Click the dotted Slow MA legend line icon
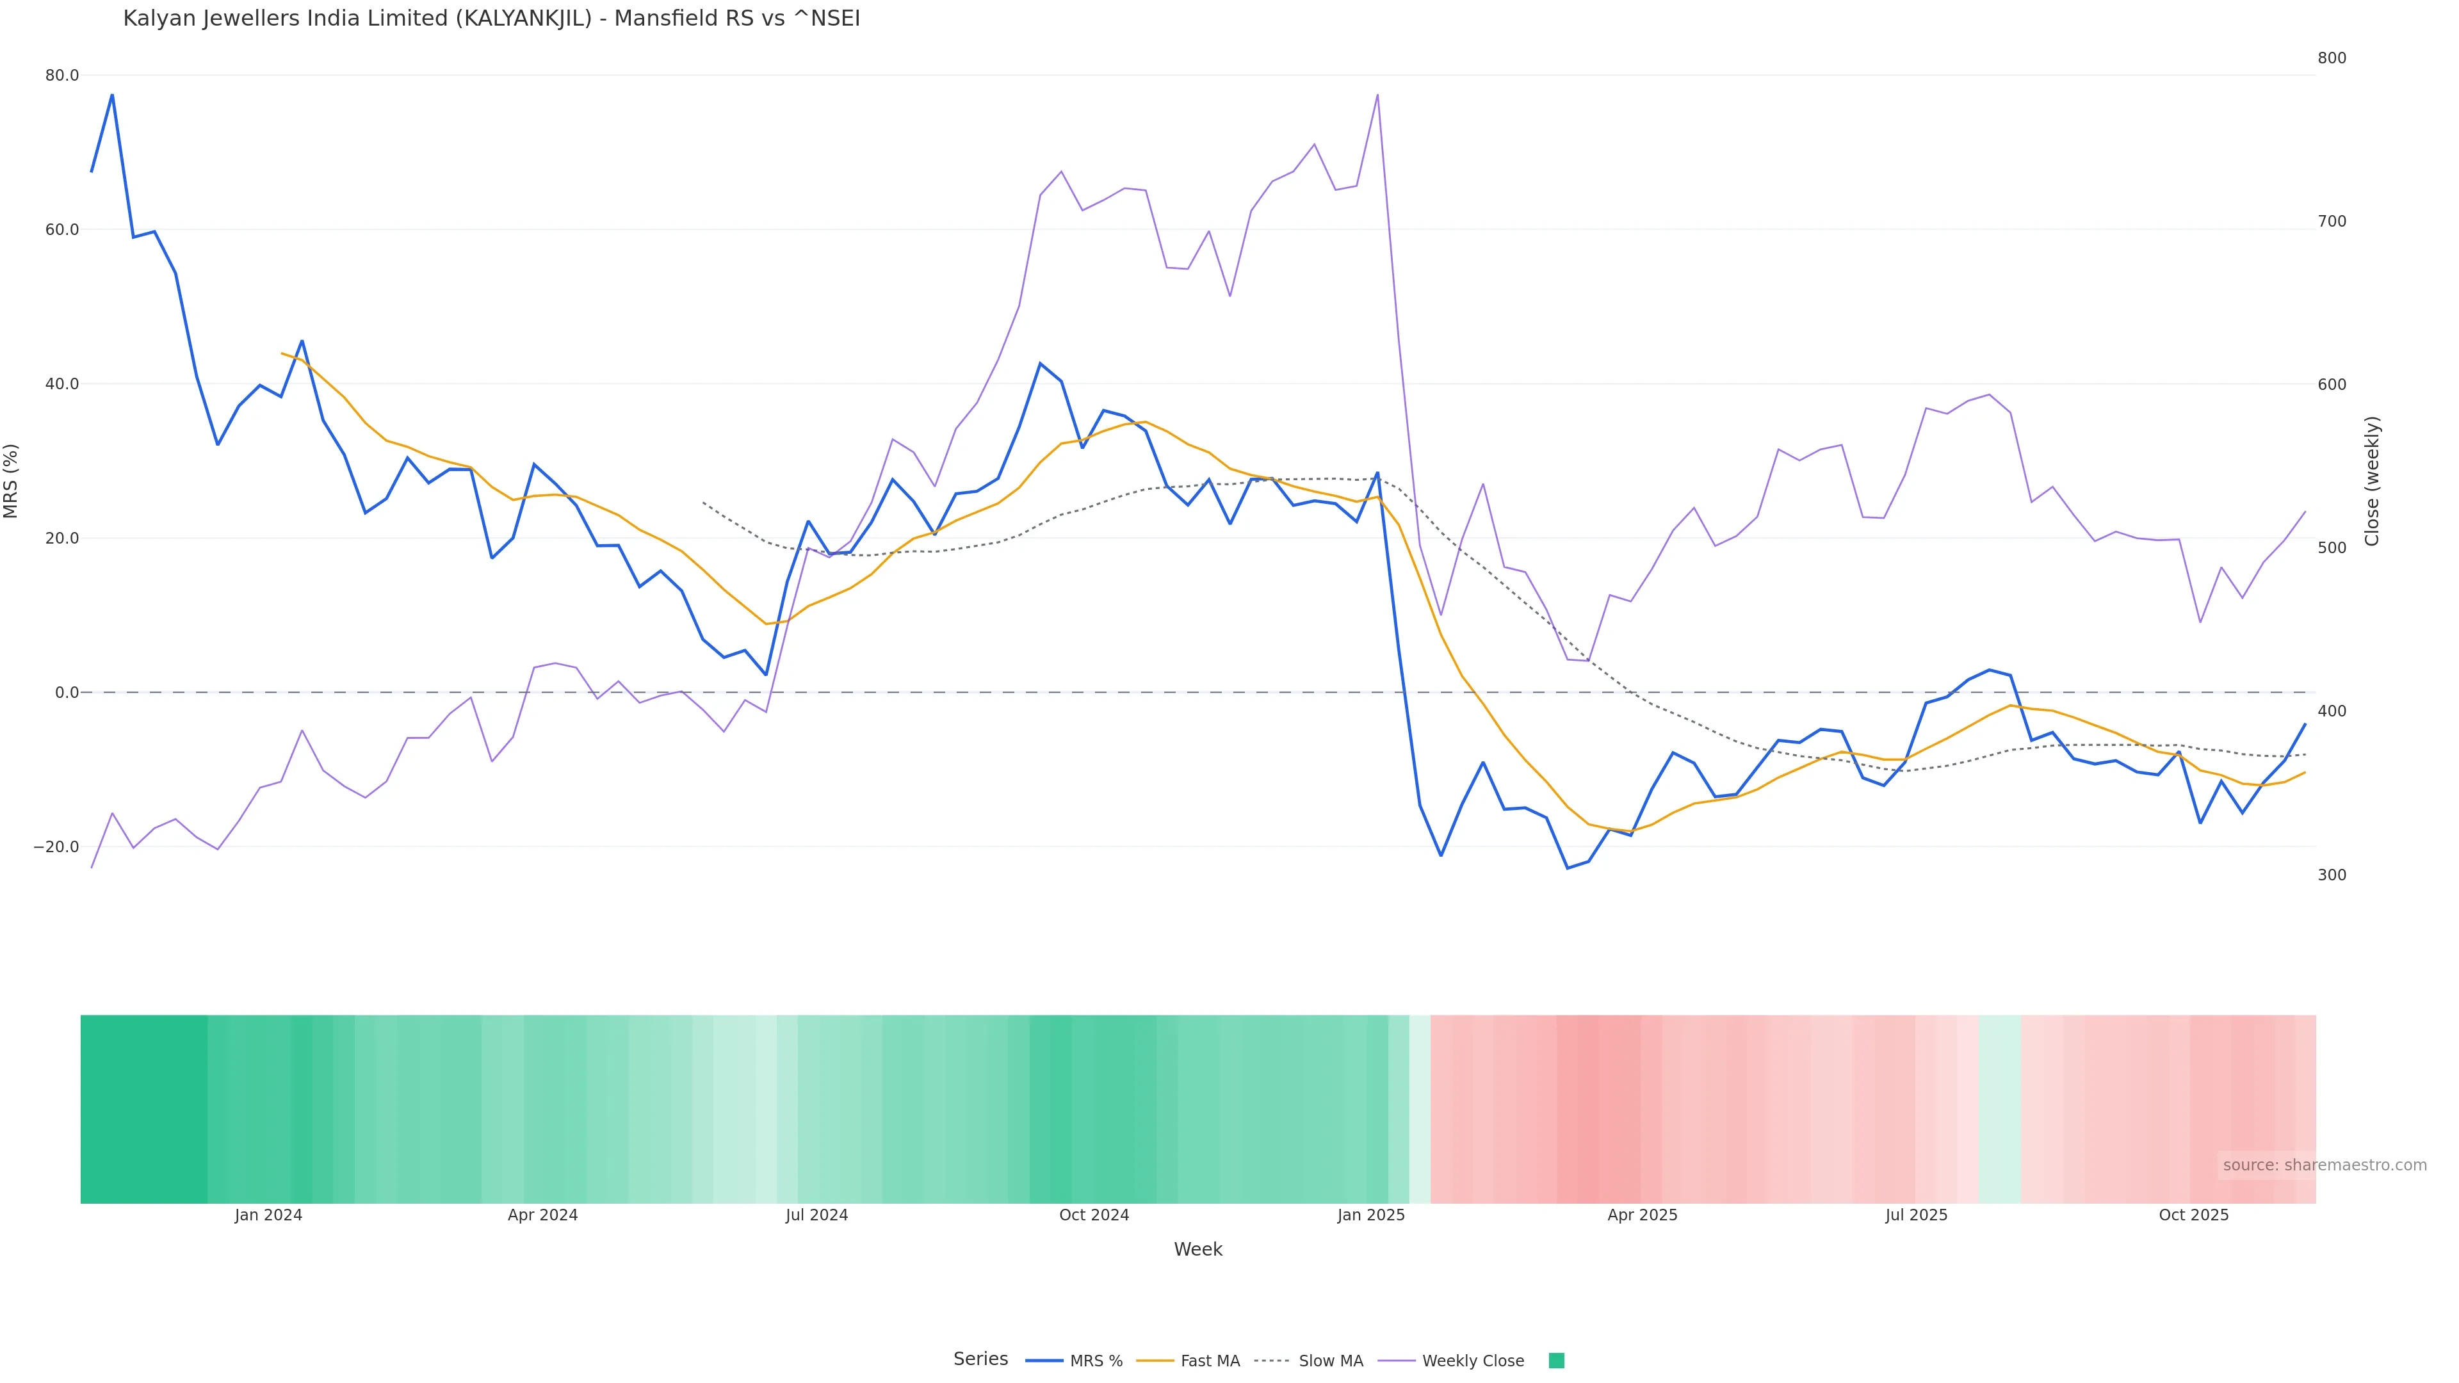 (x=1272, y=1361)
